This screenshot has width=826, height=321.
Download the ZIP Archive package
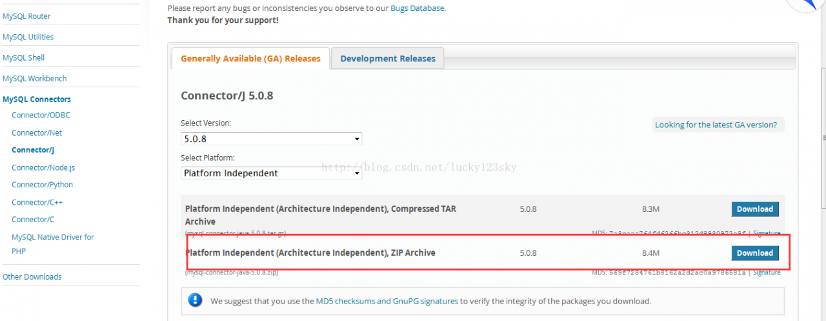click(754, 253)
